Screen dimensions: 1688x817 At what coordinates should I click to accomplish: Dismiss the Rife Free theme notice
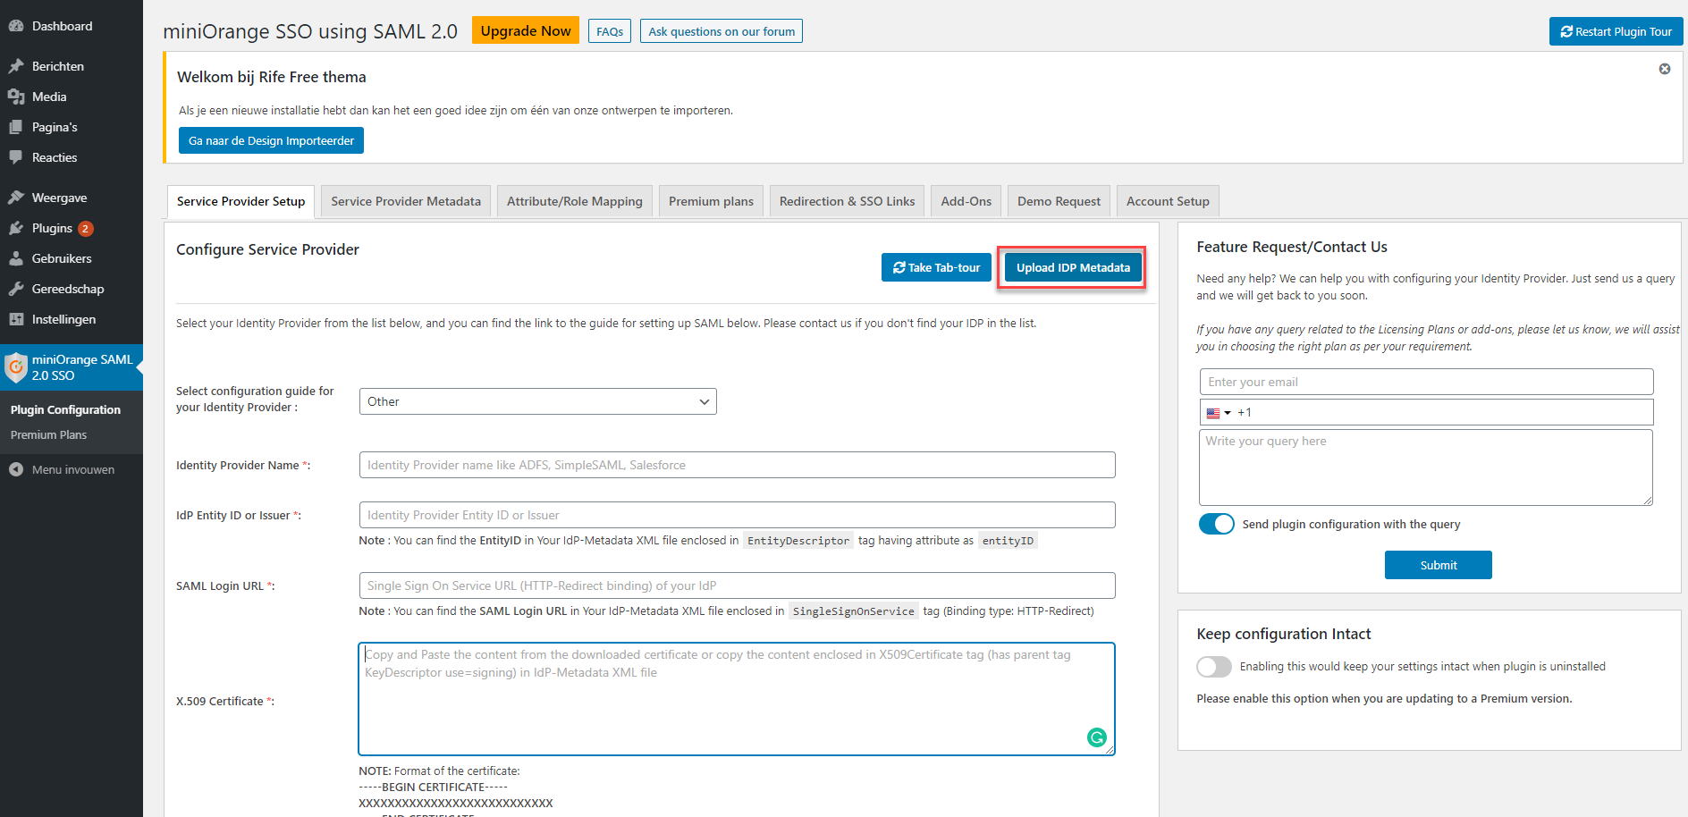click(1665, 69)
